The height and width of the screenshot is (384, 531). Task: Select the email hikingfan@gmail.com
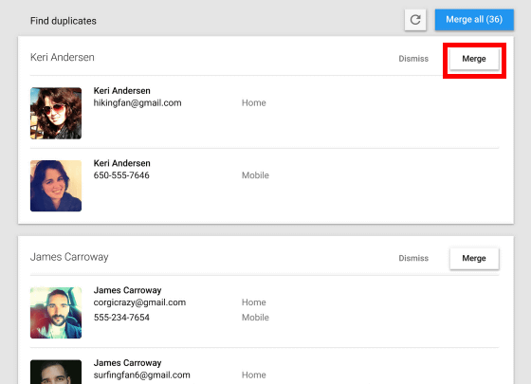(137, 103)
